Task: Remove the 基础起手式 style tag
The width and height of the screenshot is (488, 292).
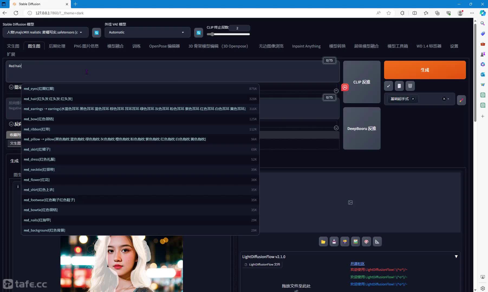Action: pos(413,99)
